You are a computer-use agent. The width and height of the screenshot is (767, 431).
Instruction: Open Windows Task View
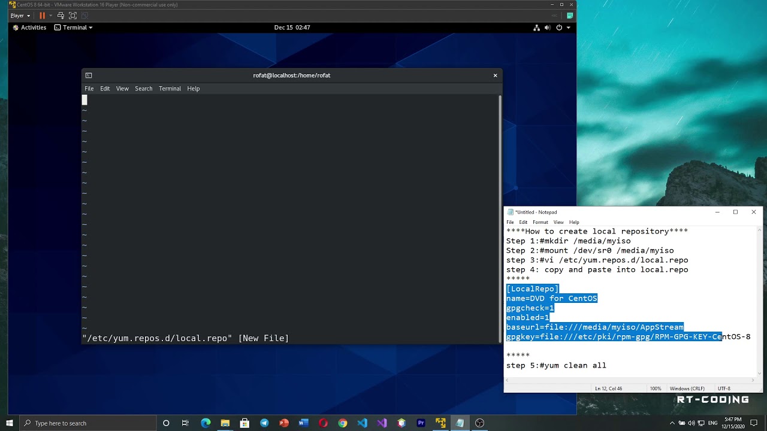185,423
